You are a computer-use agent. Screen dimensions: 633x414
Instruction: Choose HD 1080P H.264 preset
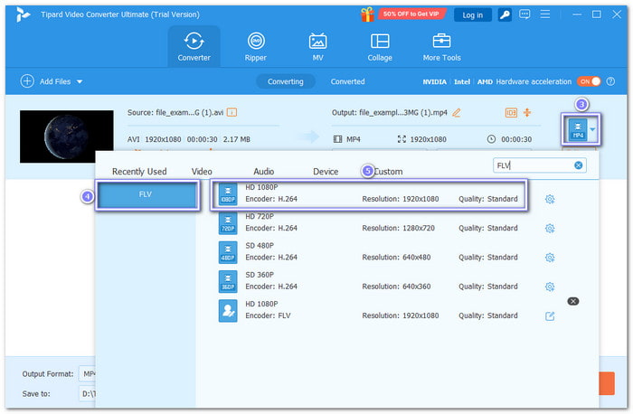369,194
